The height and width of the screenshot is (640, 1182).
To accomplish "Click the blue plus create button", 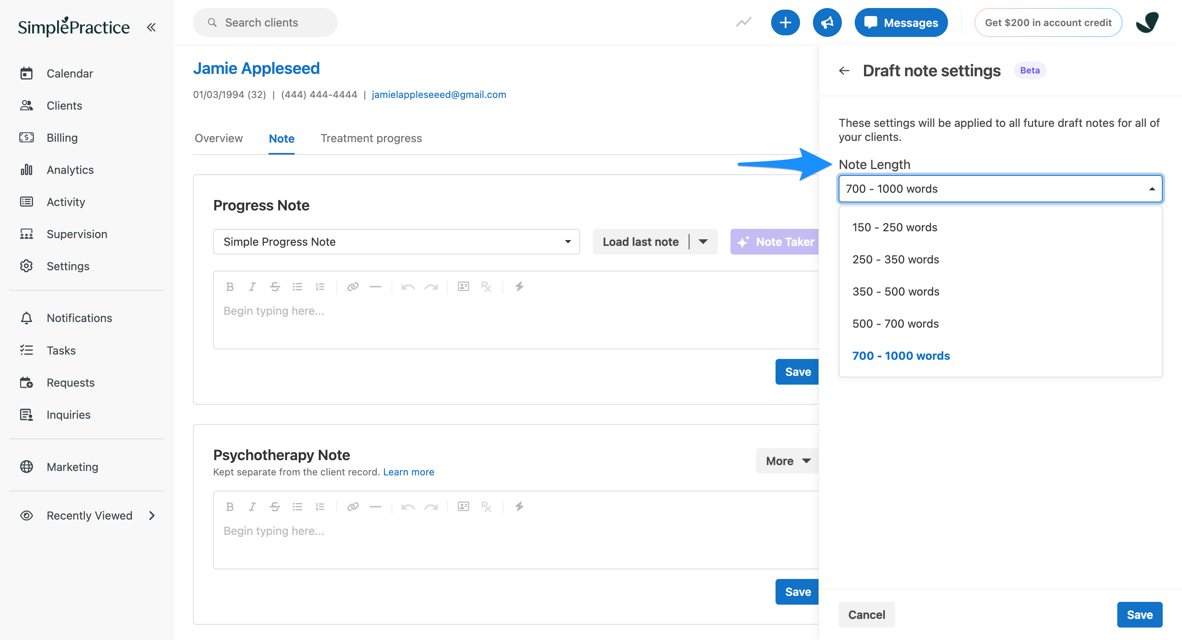I will [785, 22].
